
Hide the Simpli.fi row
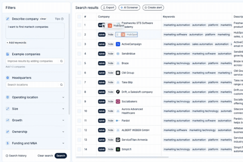pyautogui.click(x=111, y=149)
